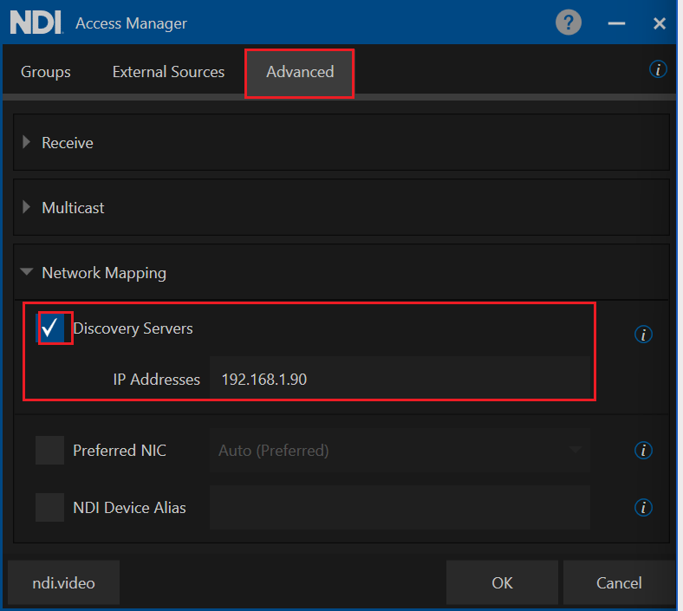This screenshot has height=611, width=683.
Task: Expand the Receive section
Action: click(68, 143)
